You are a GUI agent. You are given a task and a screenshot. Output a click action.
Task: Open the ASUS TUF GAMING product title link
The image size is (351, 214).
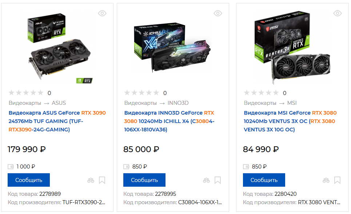(57, 121)
